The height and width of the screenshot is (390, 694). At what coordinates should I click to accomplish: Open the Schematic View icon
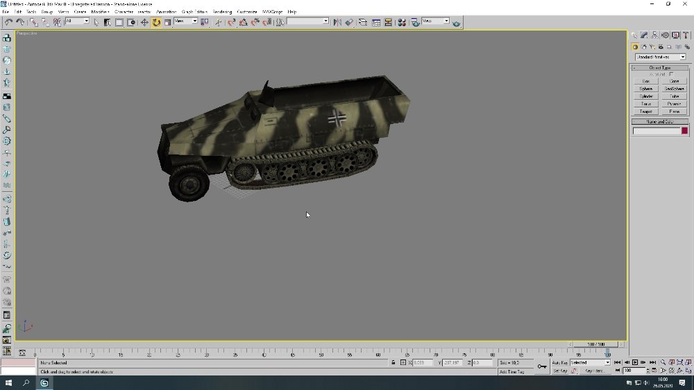pos(388,22)
